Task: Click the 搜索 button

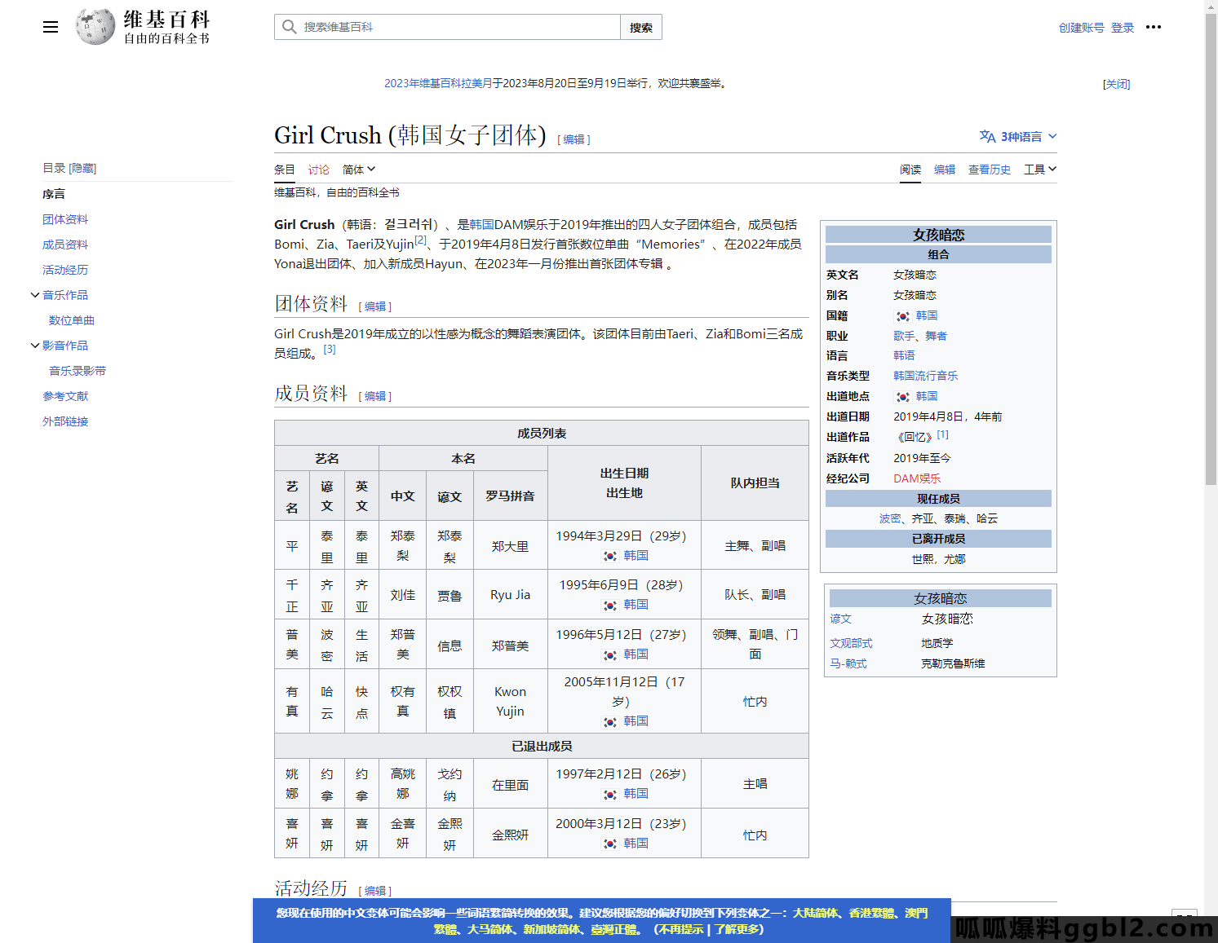Action: pos(641,27)
